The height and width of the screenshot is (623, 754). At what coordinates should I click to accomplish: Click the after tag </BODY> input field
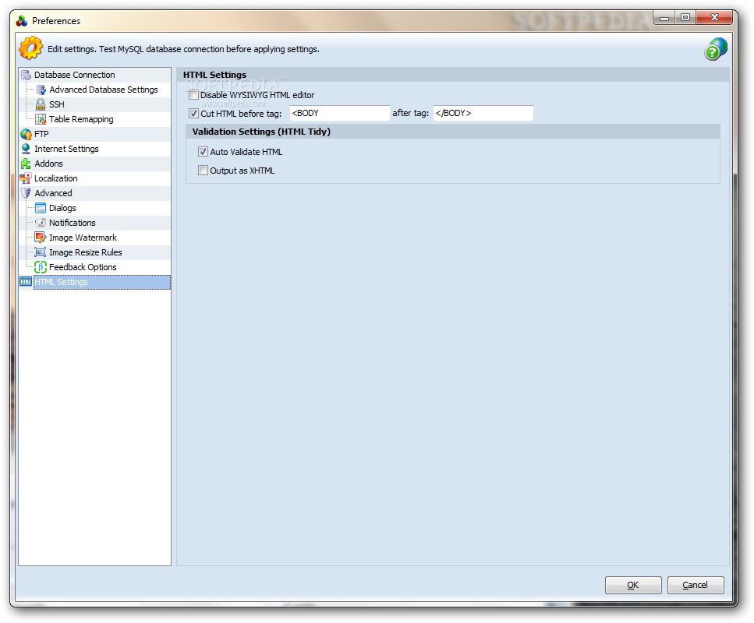coord(483,114)
